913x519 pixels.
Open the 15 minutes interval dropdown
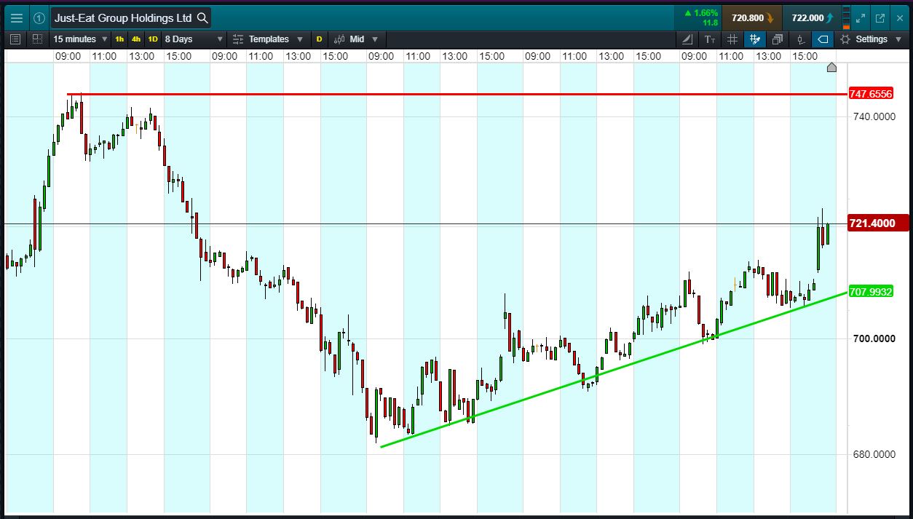[81, 39]
